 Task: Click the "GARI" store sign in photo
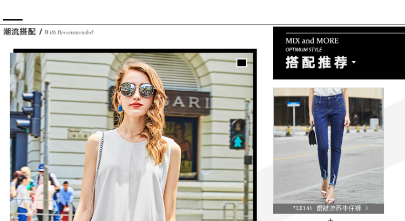tap(186, 102)
